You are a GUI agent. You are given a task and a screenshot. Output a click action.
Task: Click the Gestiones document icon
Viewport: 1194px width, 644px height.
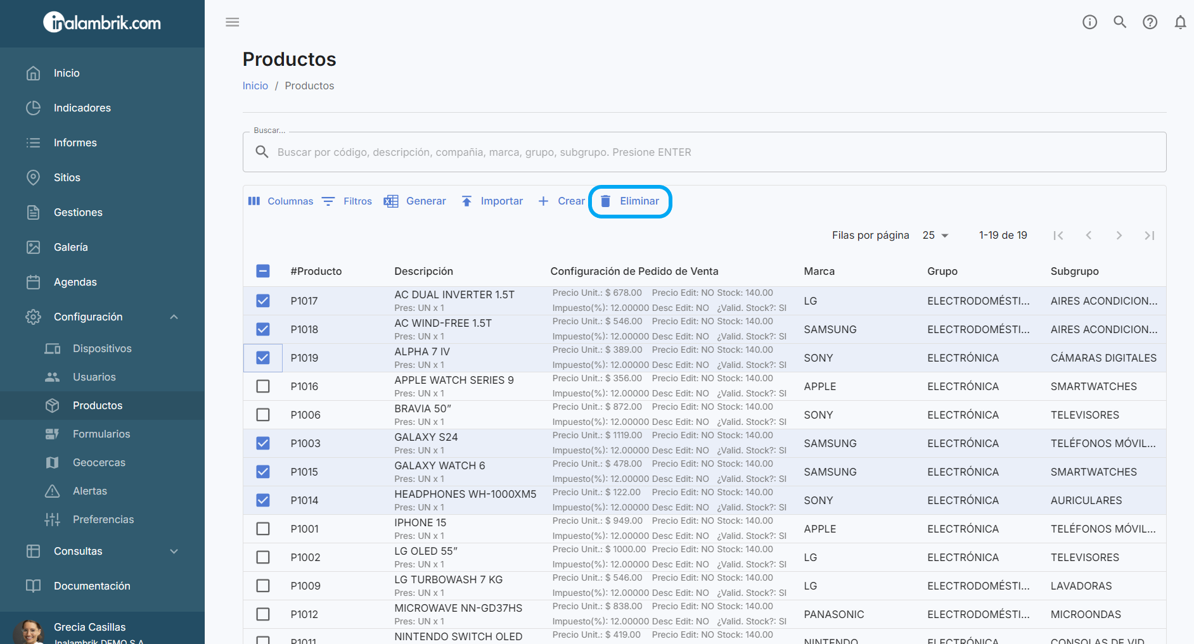pos(34,212)
